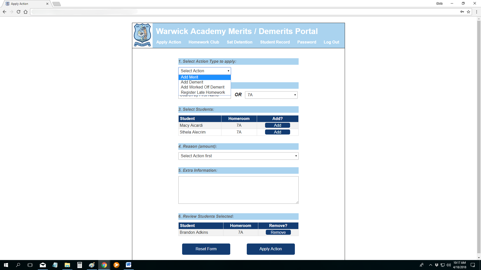Image resolution: width=481 pixels, height=270 pixels.
Task: Open Windows taskbar search
Action: (18, 265)
